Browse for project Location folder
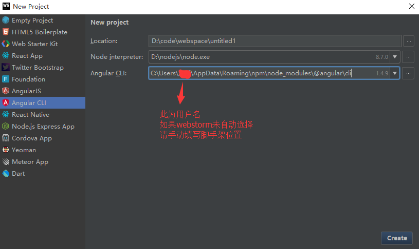 [409, 41]
